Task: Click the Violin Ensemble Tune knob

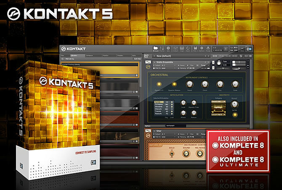Action: [219, 63]
